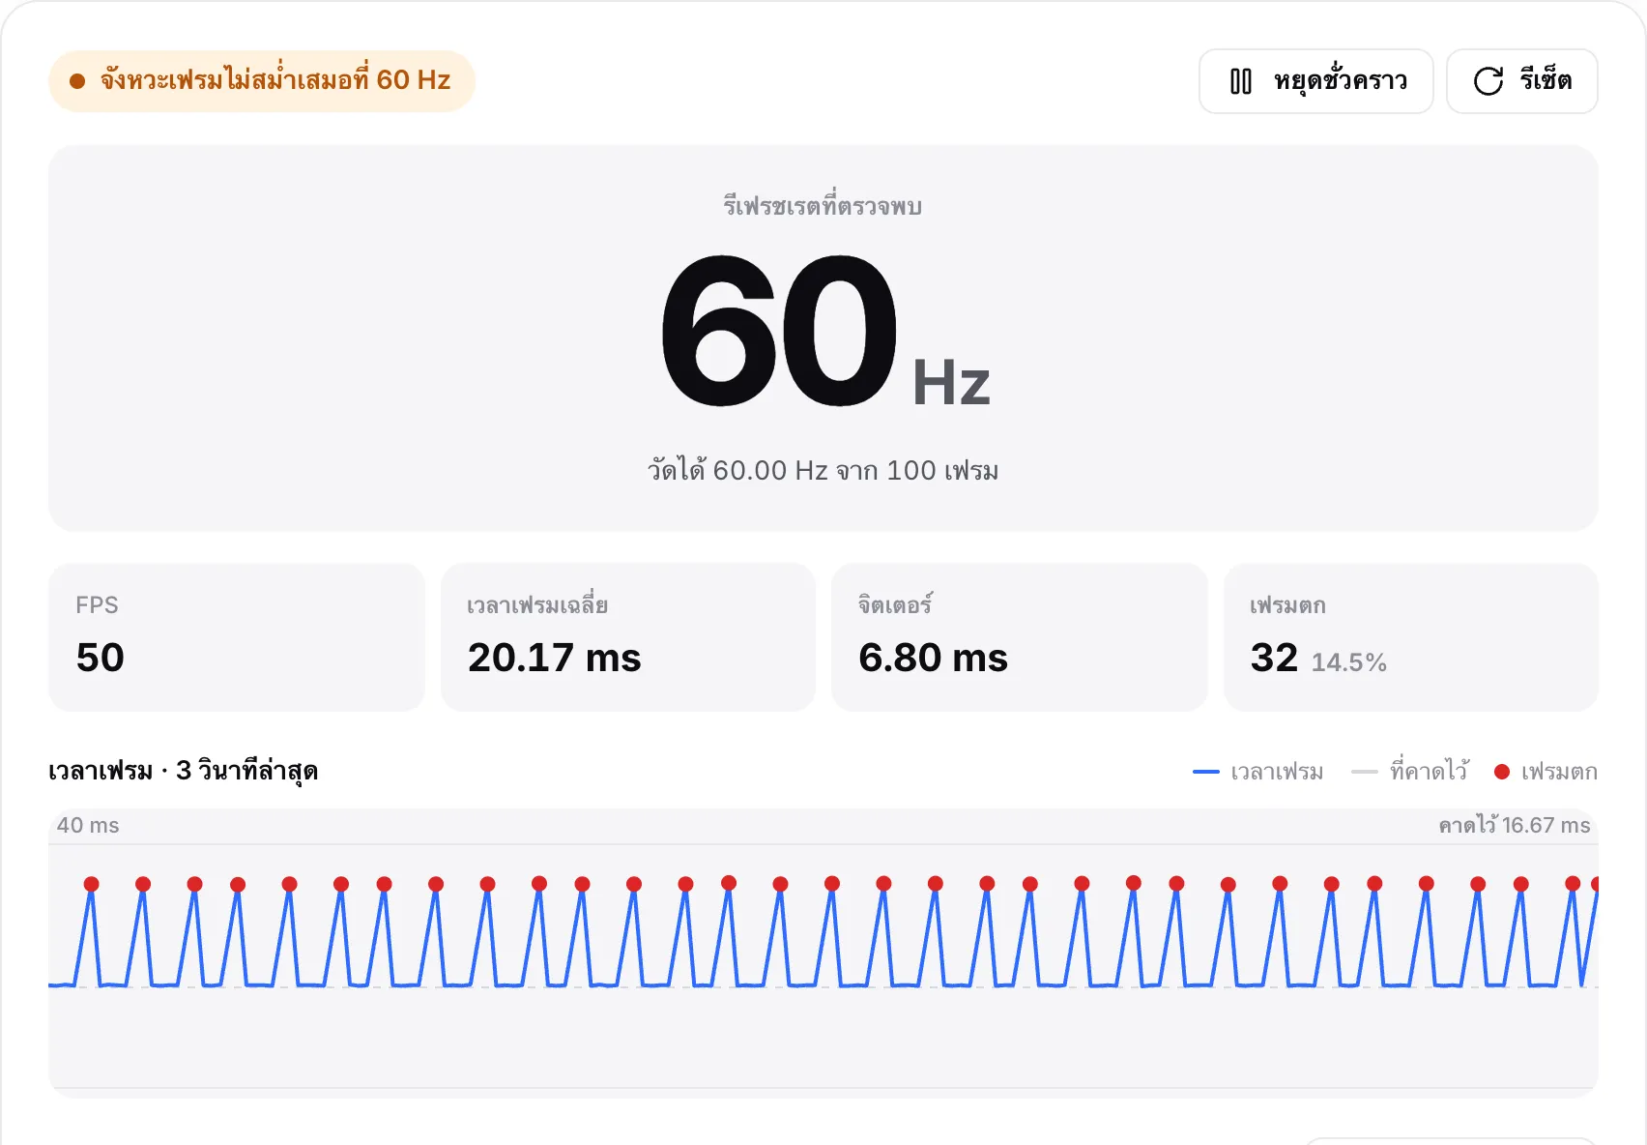The width and height of the screenshot is (1647, 1145).
Task: Click the เฟรมตก card label
Action: point(1287,605)
